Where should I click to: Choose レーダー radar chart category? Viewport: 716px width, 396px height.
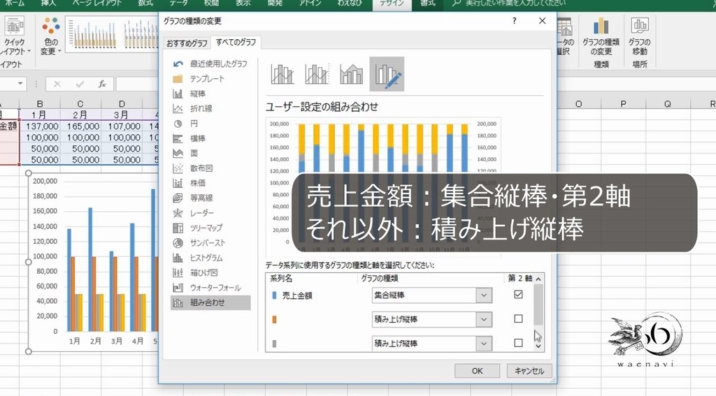coord(210,213)
